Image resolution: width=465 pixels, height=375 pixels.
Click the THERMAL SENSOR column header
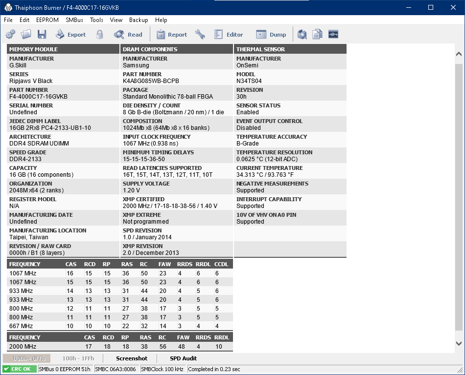click(290, 49)
